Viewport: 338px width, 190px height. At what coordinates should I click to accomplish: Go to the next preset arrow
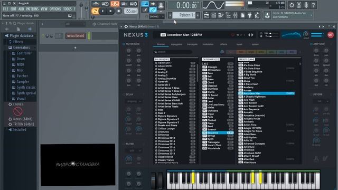tap(252, 35)
